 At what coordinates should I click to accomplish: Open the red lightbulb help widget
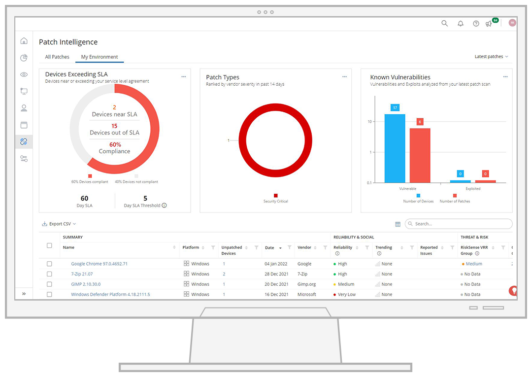[x=513, y=291]
